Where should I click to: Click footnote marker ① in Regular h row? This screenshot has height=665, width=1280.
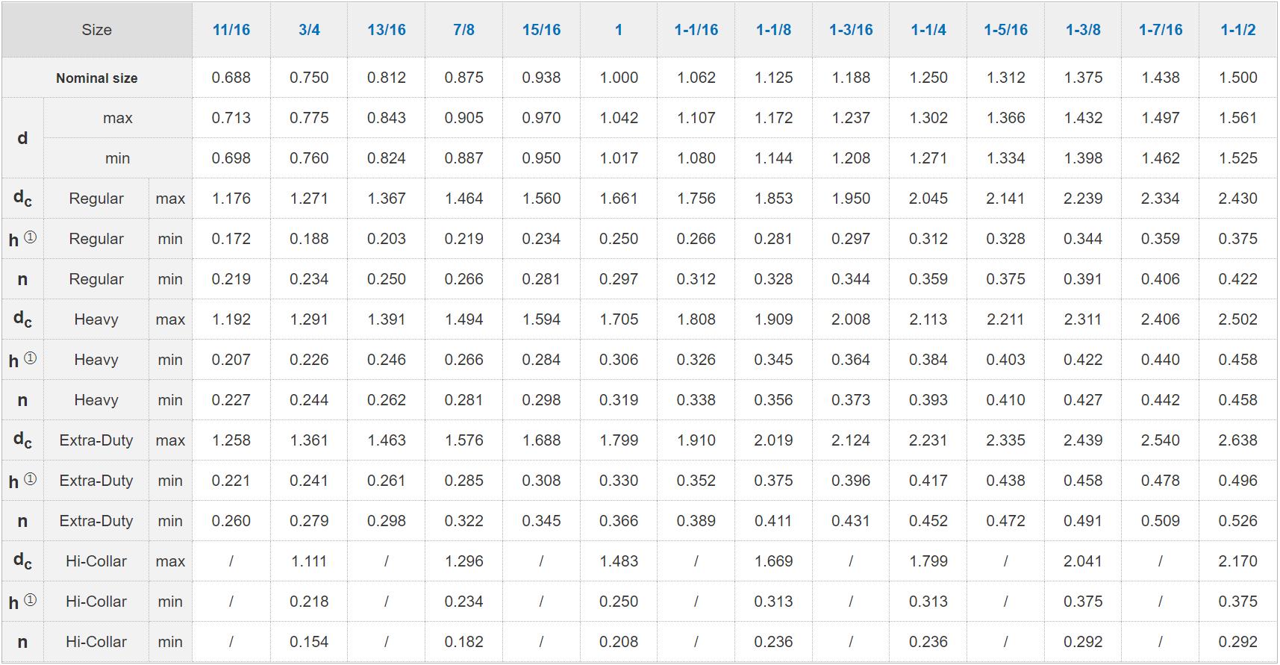click(x=30, y=237)
